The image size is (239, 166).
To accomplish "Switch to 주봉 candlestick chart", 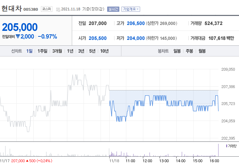I will 189,51.
